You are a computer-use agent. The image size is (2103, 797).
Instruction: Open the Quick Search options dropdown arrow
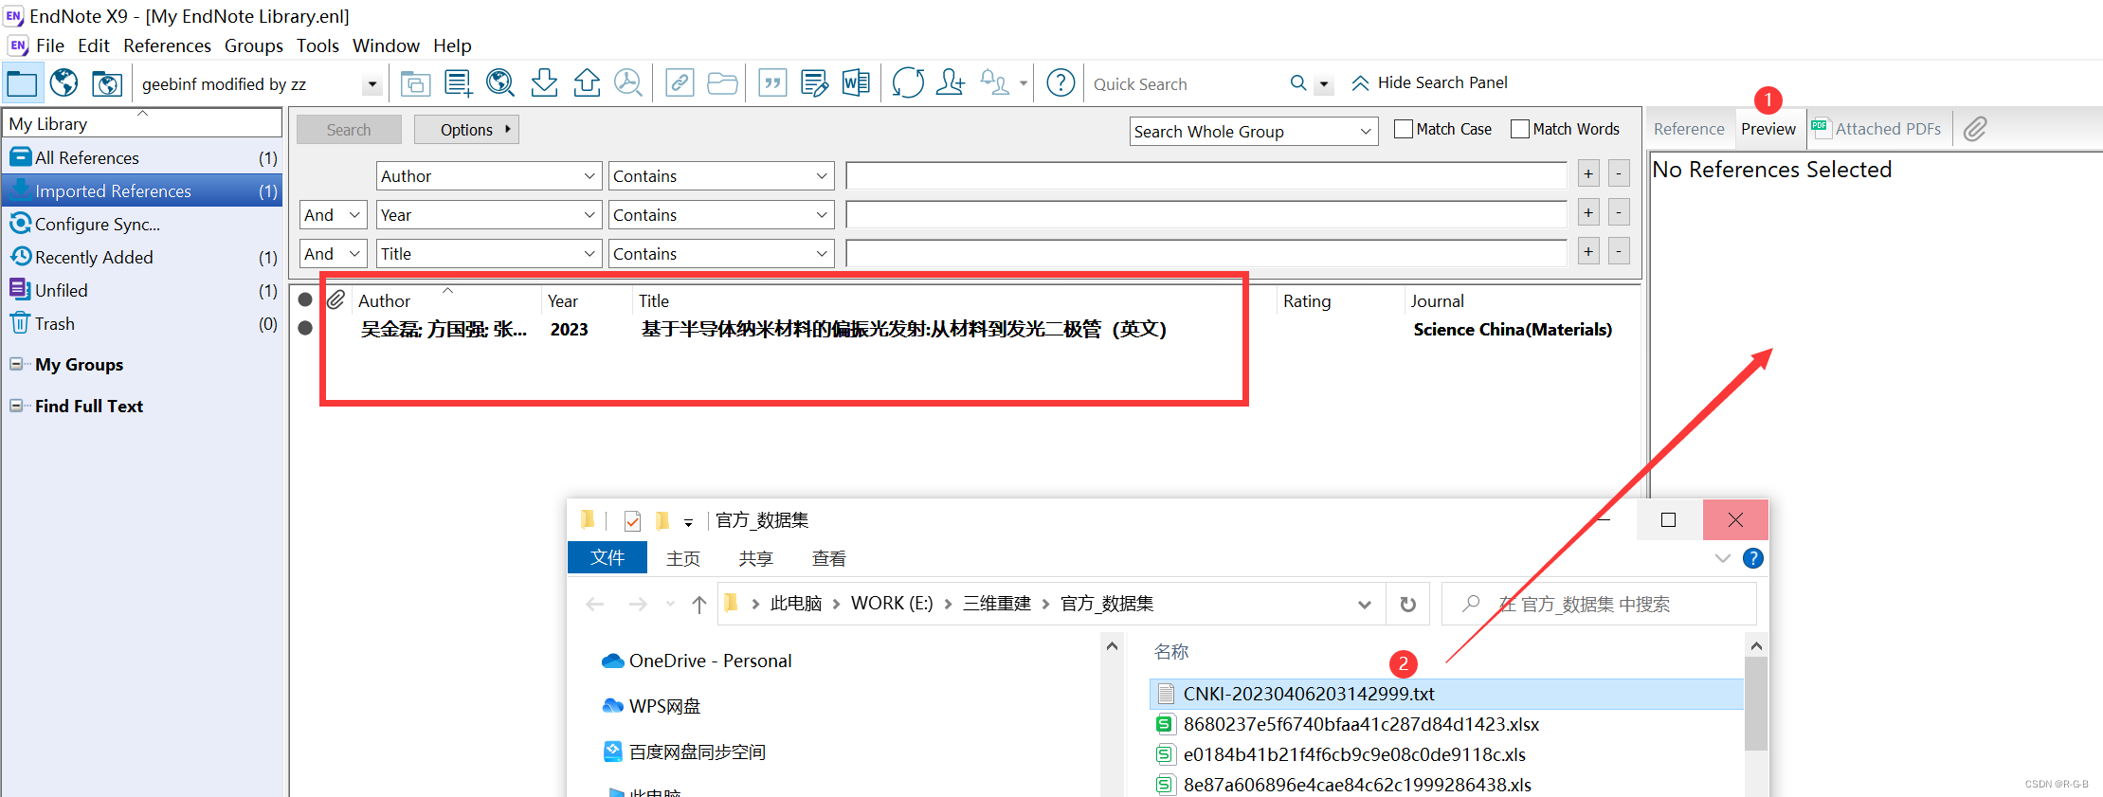pyautogui.click(x=1324, y=84)
